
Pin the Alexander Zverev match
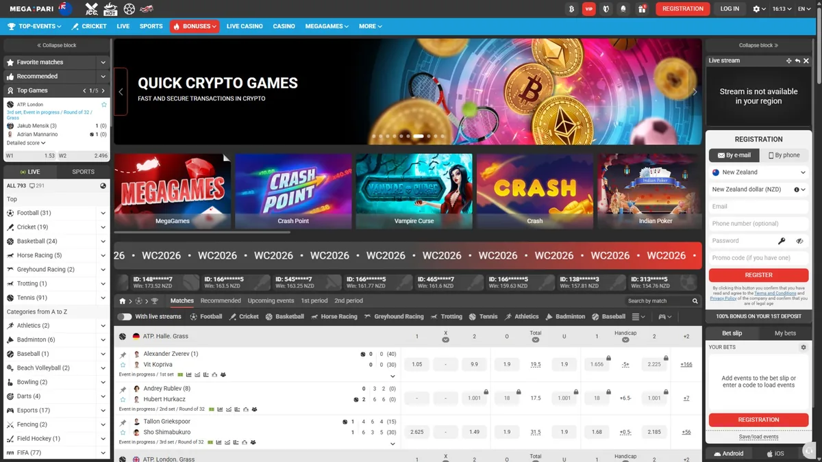pyautogui.click(x=123, y=355)
